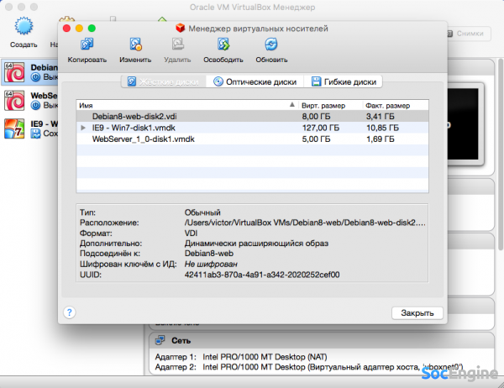Toggle sort order arrow in the Имя column

click(x=291, y=104)
